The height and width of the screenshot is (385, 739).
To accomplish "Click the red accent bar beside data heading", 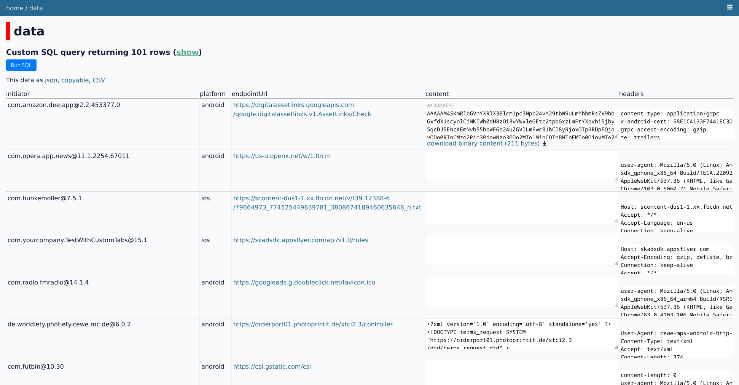I will pyautogui.click(x=8, y=31).
